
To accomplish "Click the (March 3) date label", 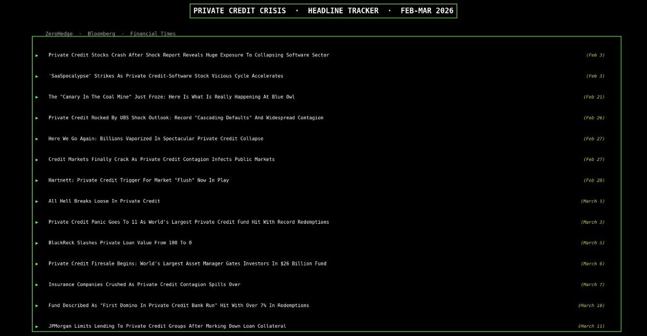I will pos(593,222).
